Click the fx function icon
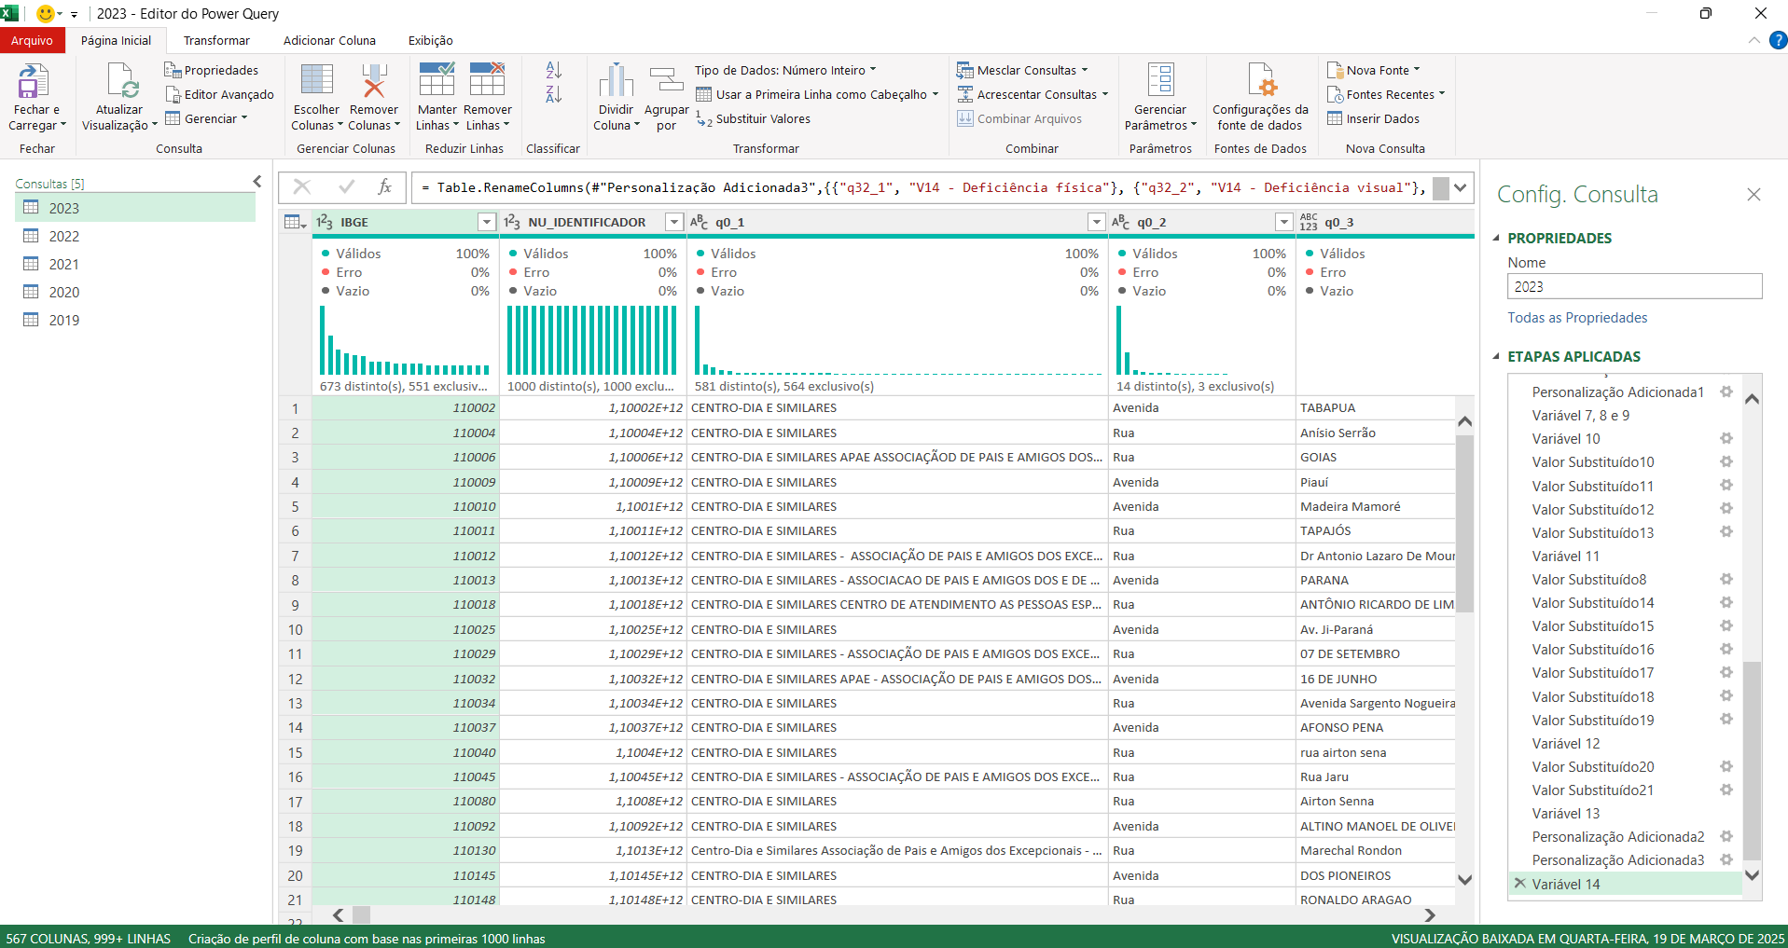Image resolution: width=1788 pixels, height=948 pixels. tap(384, 186)
